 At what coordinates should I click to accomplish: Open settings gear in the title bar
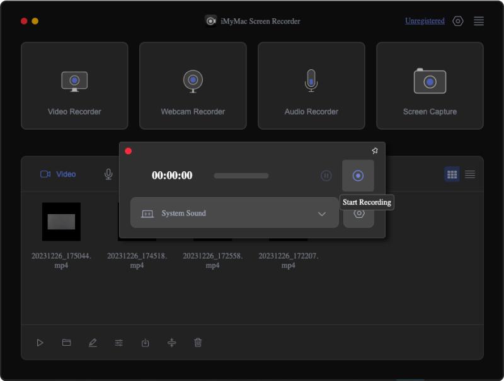click(458, 21)
